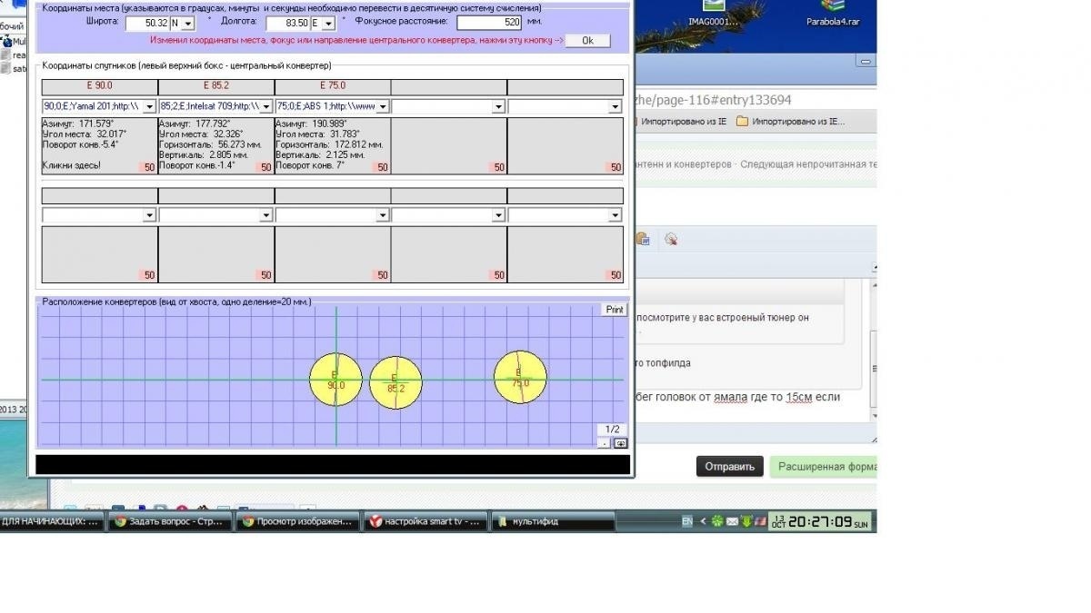Click the E 75.0 converter circle
This screenshot has height=613, width=1091.
tap(520, 377)
